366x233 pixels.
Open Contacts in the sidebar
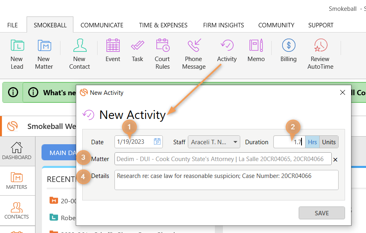[x=17, y=211]
